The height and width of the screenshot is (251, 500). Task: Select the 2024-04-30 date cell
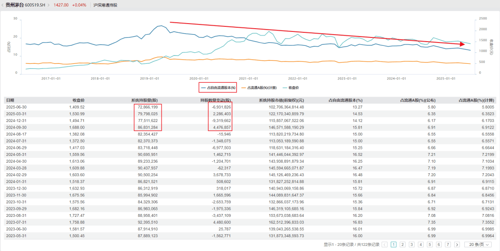16,161
